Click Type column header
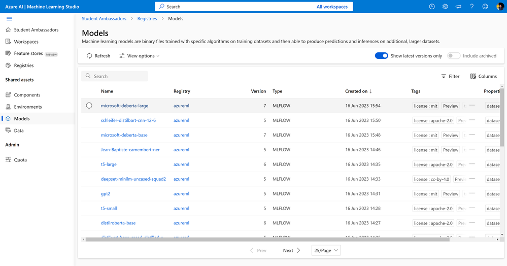This screenshot has height=266, width=507. pyautogui.click(x=277, y=91)
